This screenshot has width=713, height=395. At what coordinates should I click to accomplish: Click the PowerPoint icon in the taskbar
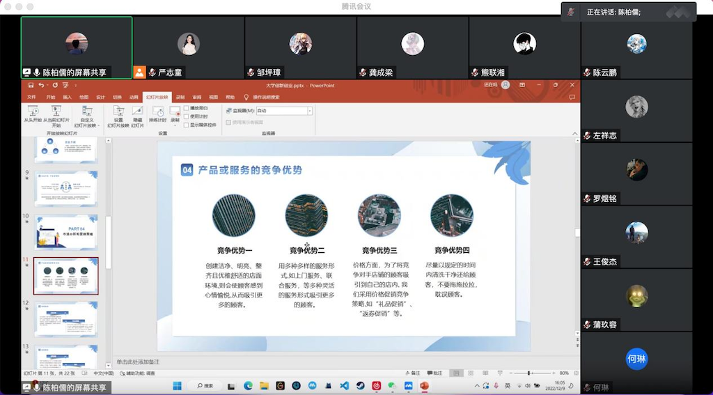tap(424, 386)
